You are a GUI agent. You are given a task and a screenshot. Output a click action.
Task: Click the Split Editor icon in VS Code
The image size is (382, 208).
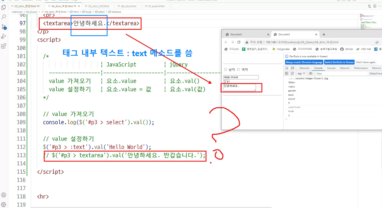tap(375, 6)
